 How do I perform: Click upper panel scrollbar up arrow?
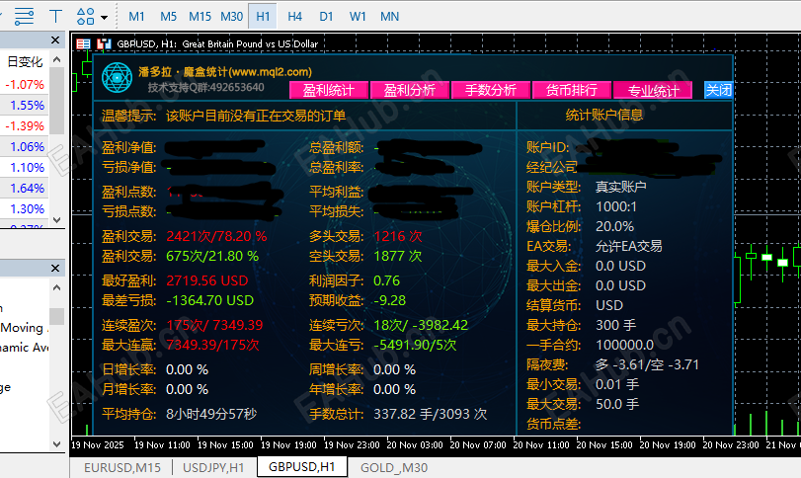tap(56, 59)
